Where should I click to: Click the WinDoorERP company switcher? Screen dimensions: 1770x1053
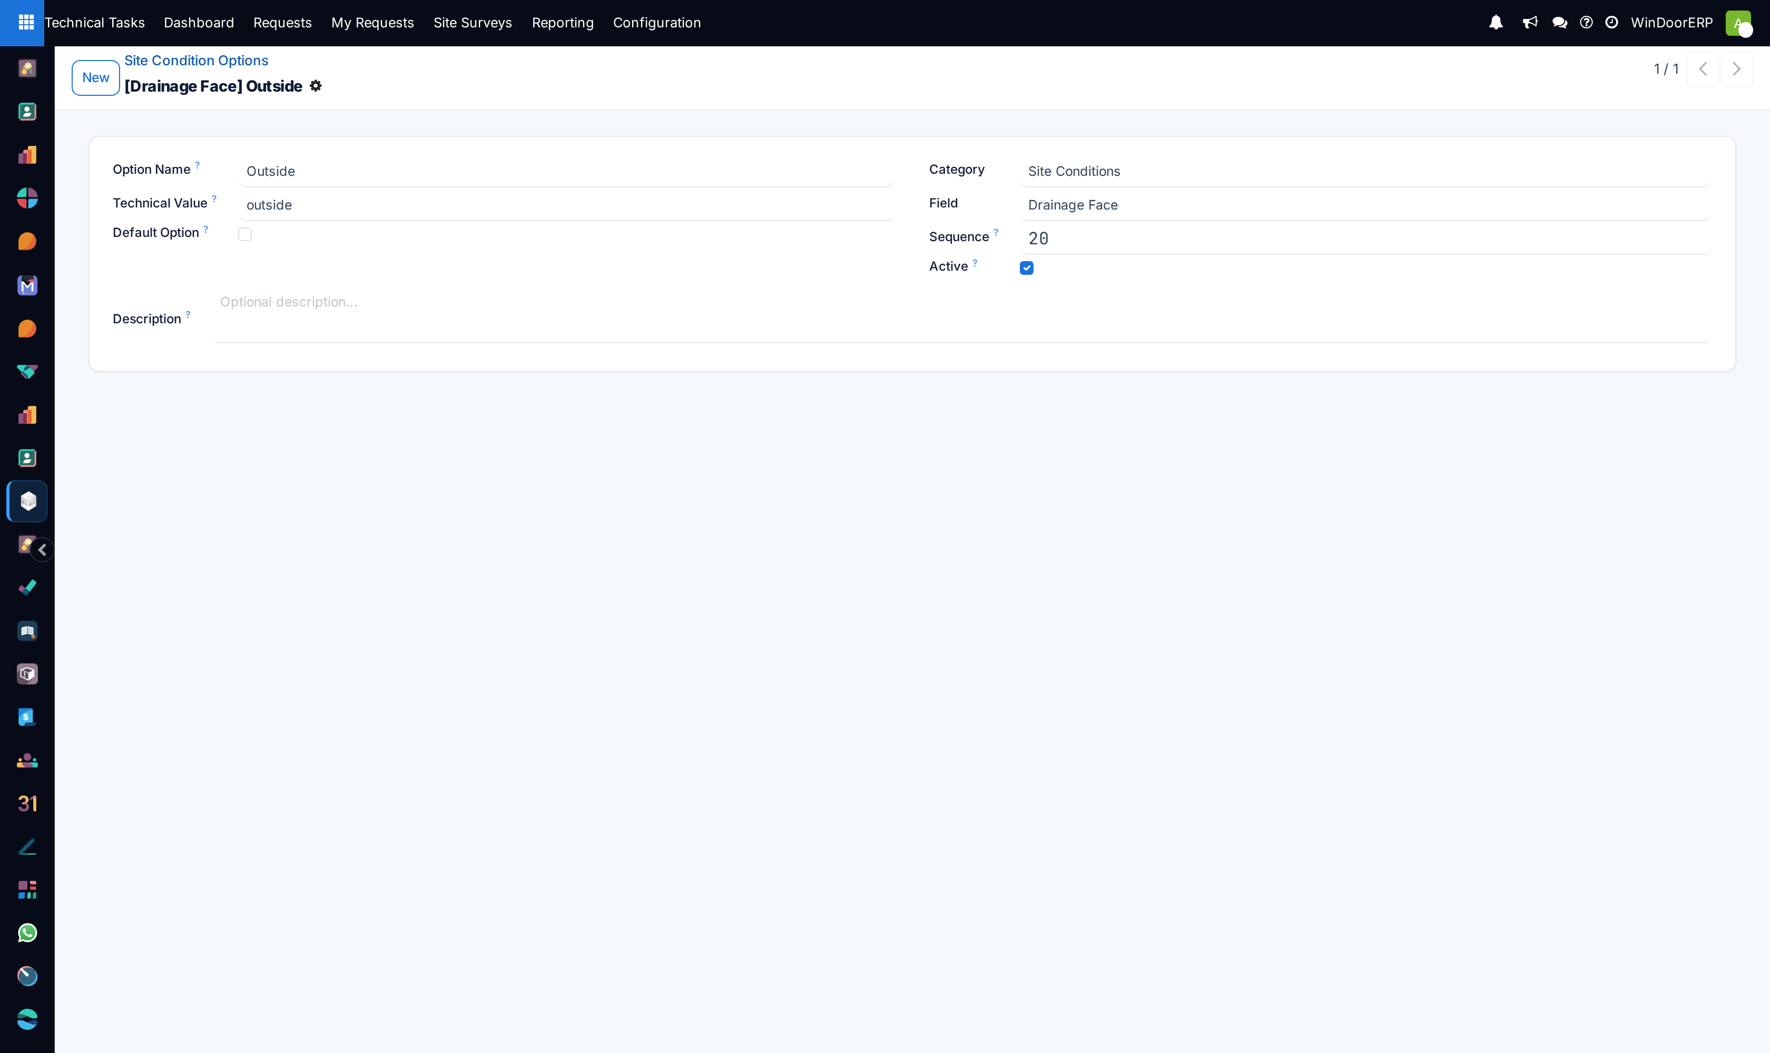[1672, 23]
